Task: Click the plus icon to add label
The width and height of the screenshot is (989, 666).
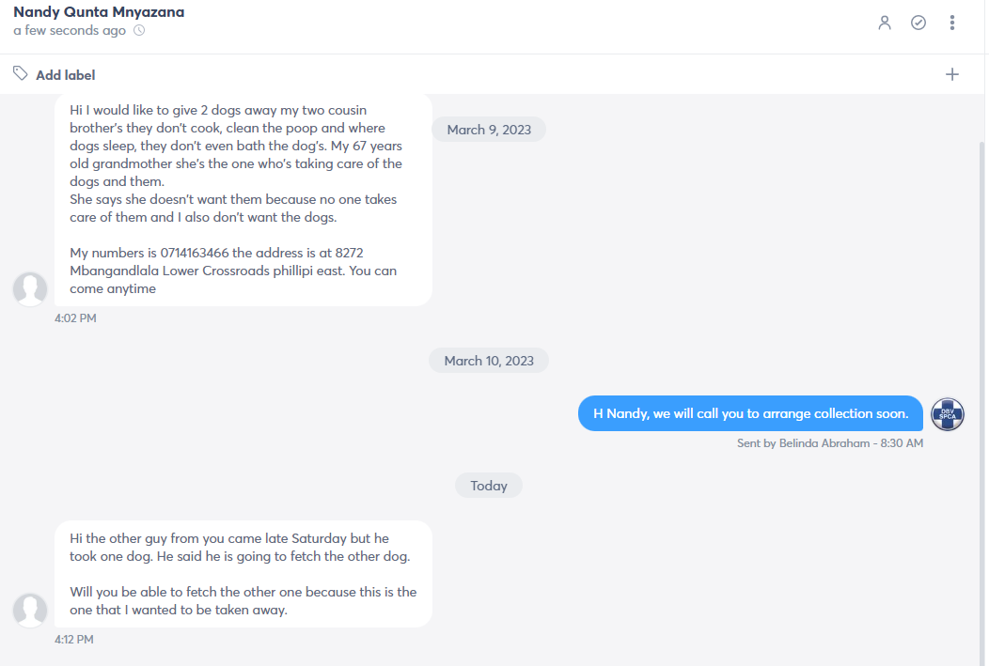Action: coord(951,74)
